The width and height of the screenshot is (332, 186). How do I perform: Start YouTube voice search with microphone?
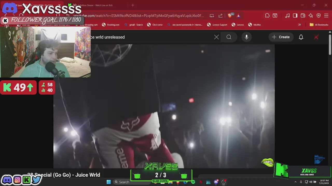pyautogui.click(x=246, y=37)
